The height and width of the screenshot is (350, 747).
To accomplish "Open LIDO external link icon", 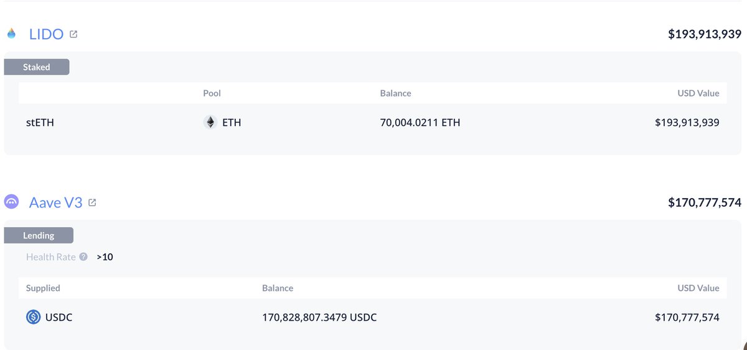I will [73, 34].
